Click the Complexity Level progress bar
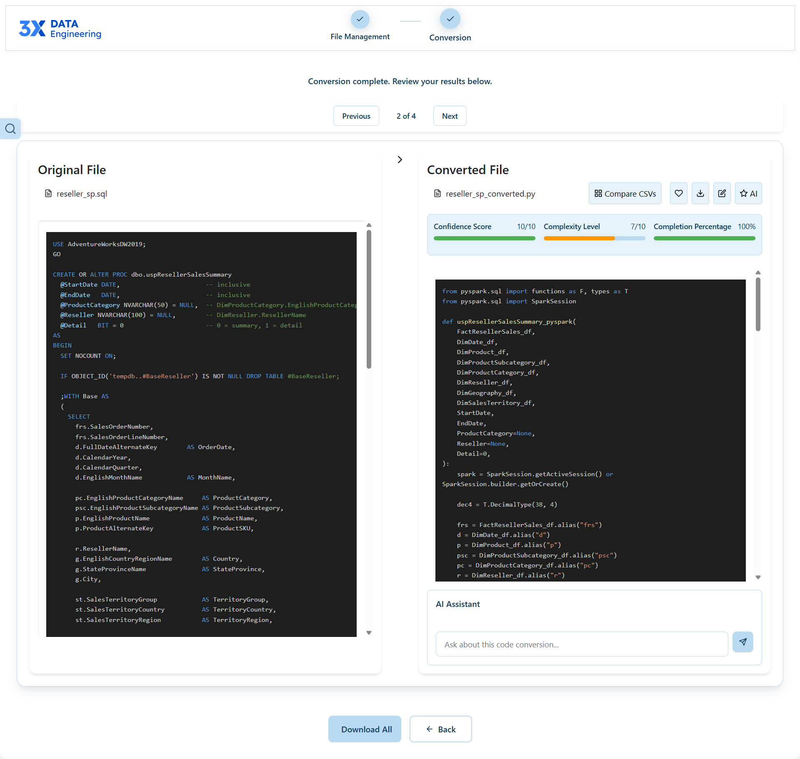 pyautogui.click(x=594, y=238)
